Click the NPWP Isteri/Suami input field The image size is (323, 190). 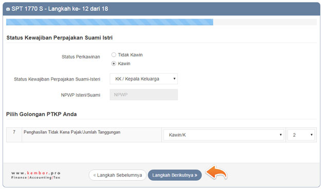(144, 94)
